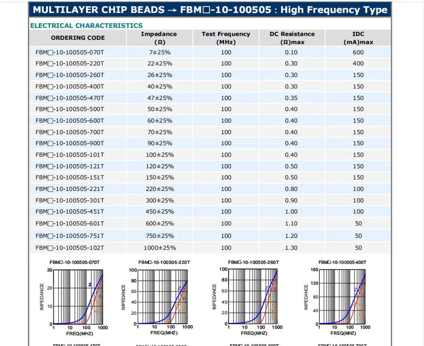The image size is (424, 346).
Task: Click DC resistance 0.80 in the 221T row
Action: point(291,189)
